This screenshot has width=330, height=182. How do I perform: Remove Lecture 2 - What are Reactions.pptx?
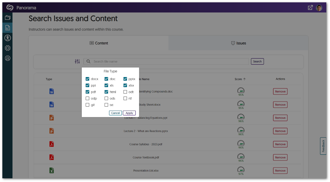point(280,131)
